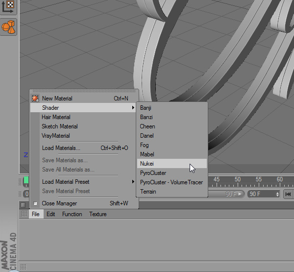Open the Function menu
The height and width of the screenshot is (272, 294).
[x=72, y=214]
